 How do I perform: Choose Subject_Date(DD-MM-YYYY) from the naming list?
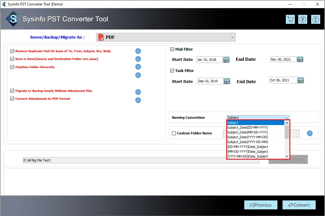click(x=247, y=127)
